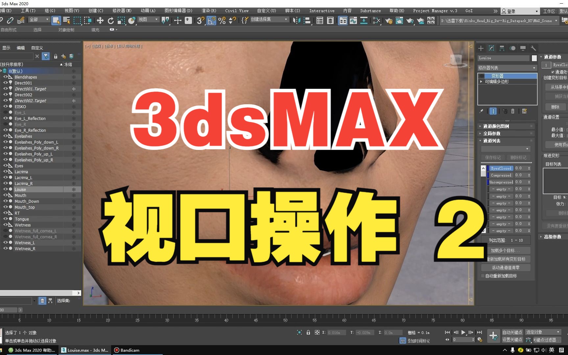Check 自动重新加载目标 checkbox
Image resolution: width=568 pixels, height=355 pixels.
pos(483,276)
